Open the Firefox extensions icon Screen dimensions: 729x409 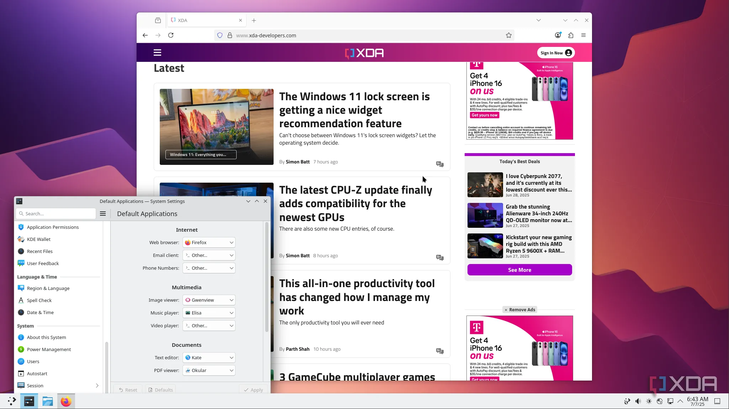coord(571,35)
